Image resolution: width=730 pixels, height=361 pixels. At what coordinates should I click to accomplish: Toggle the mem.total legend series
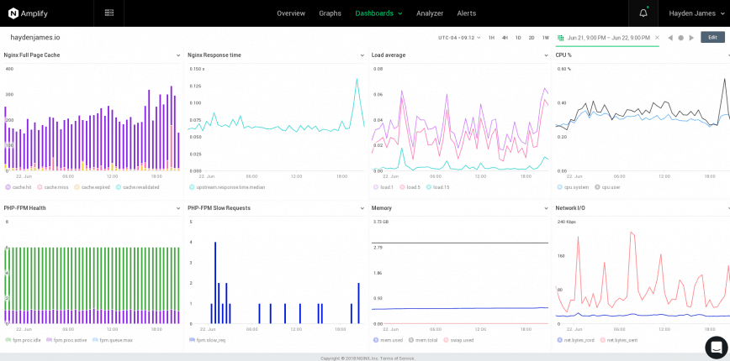pos(423,340)
